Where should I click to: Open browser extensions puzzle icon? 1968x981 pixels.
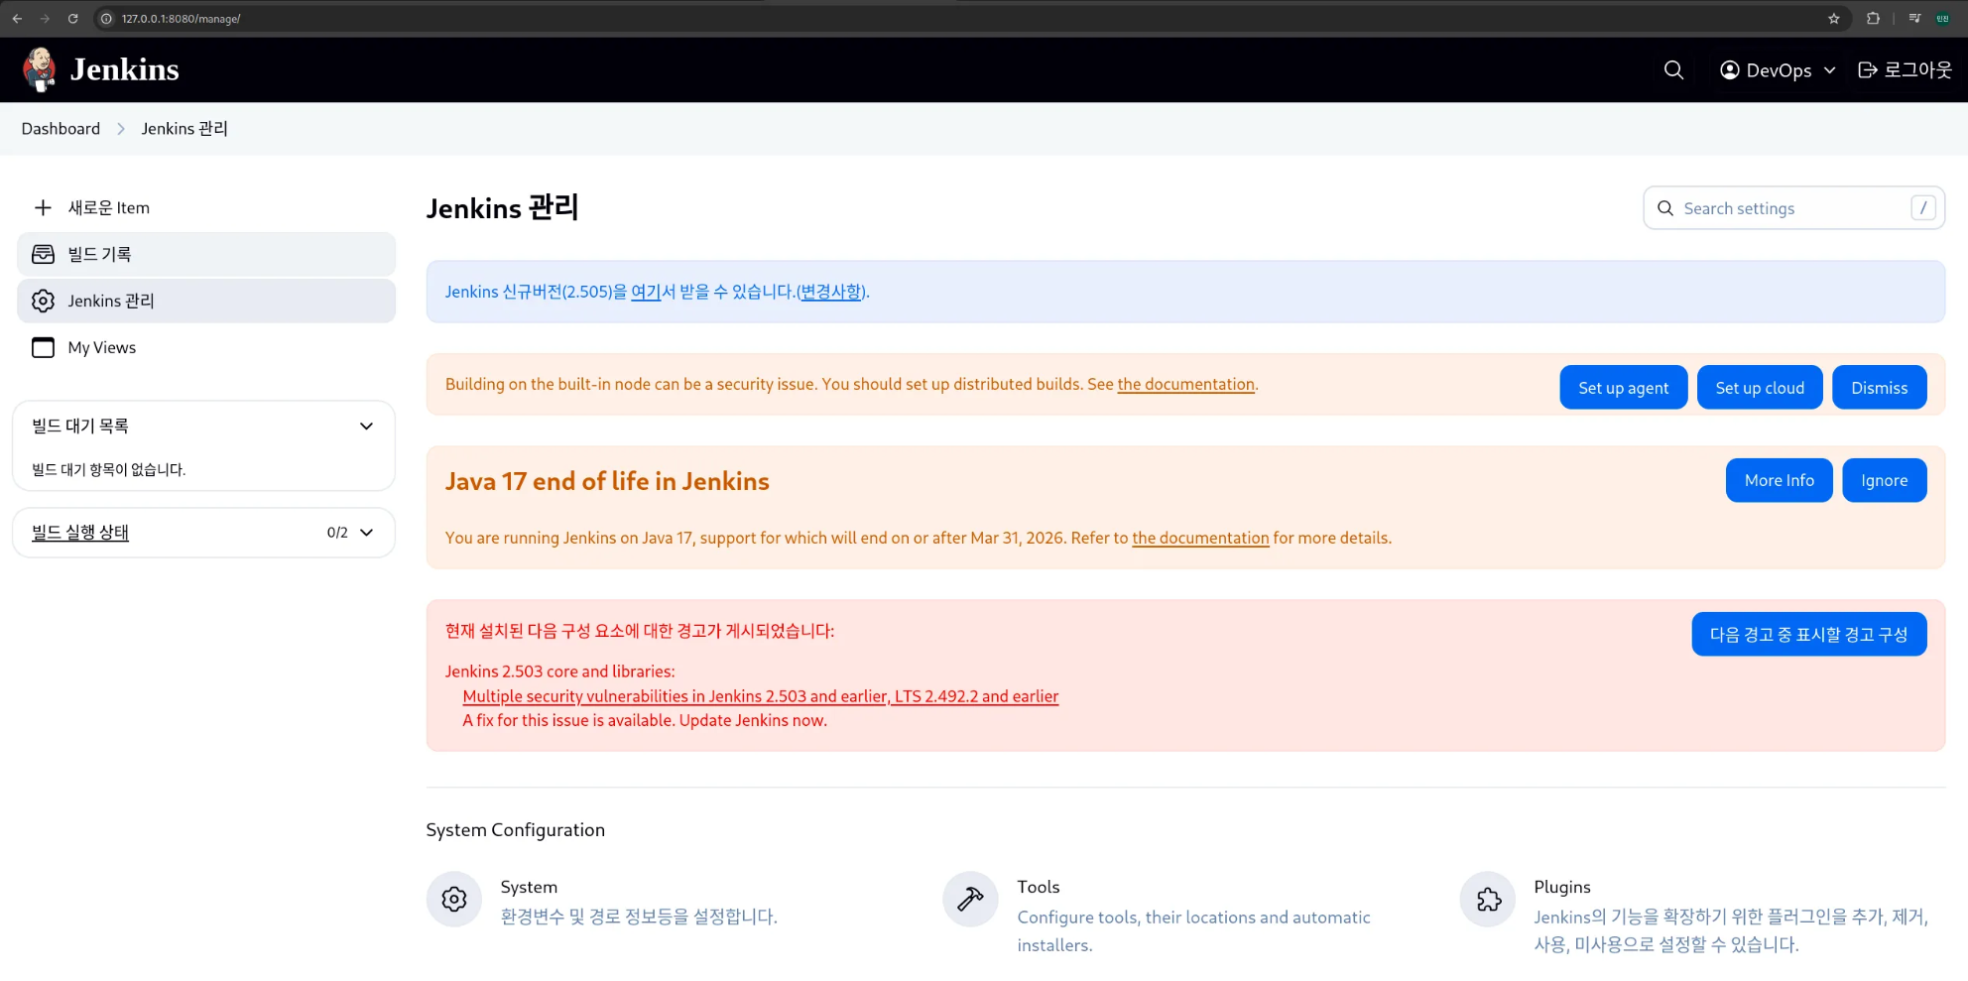pos(1873,18)
